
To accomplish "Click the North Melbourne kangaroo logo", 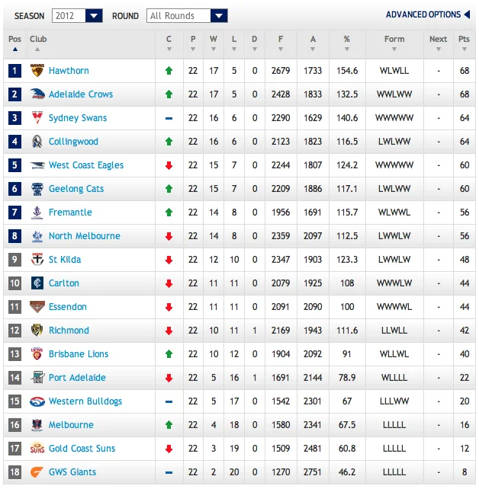I will (37, 236).
